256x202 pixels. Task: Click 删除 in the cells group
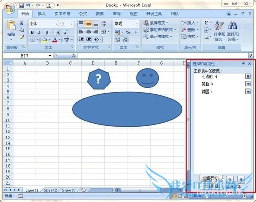[190, 30]
